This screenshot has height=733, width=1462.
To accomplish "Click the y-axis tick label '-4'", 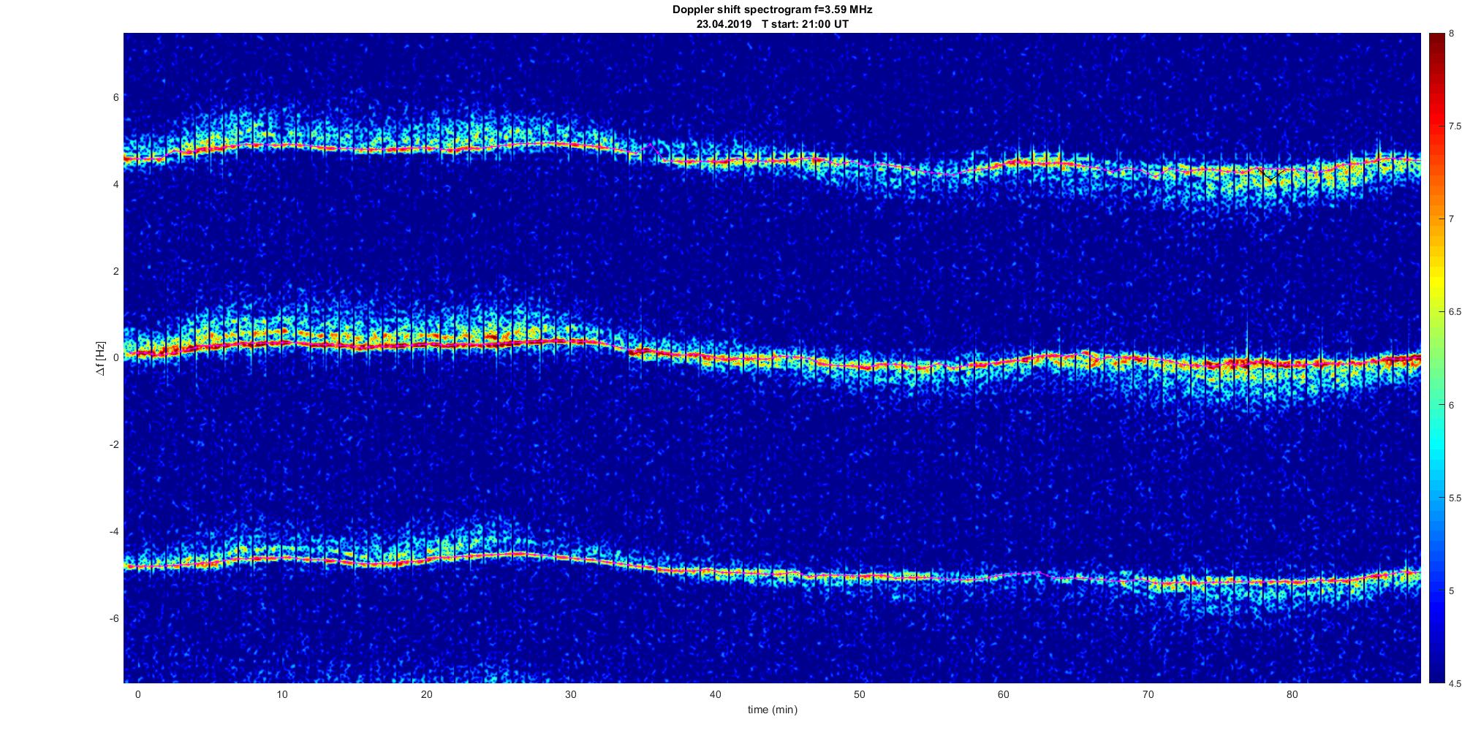I will pos(114,531).
